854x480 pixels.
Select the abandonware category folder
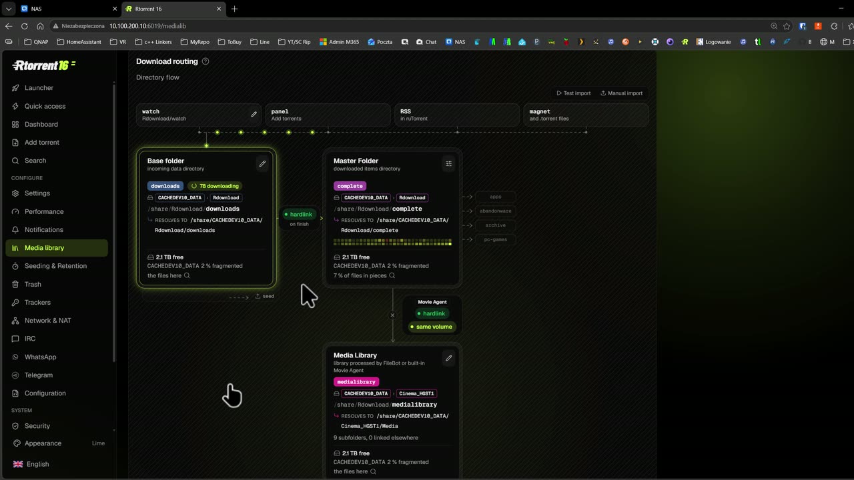click(x=496, y=211)
